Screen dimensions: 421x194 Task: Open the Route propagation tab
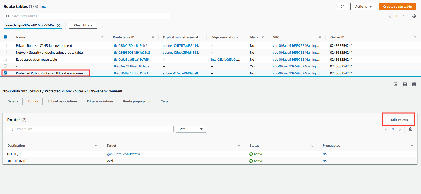[137, 101]
